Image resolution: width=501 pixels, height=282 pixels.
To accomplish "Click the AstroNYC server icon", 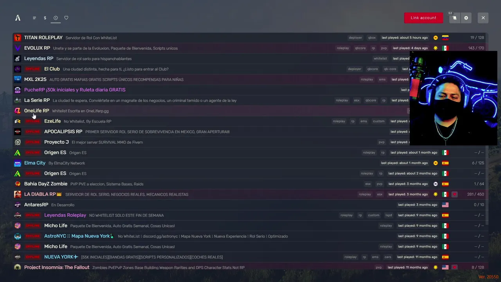I will pyautogui.click(x=18, y=236).
